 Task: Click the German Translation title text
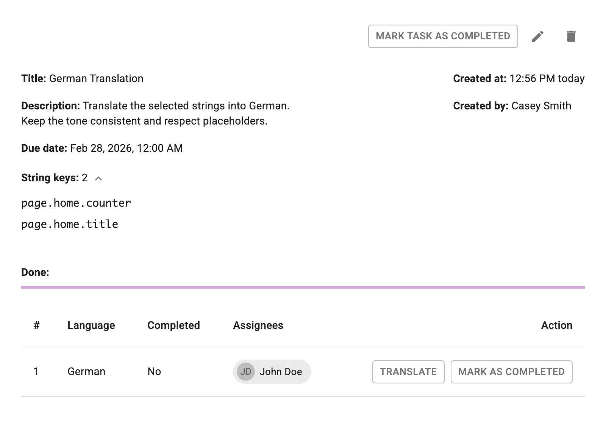pos(96,79)
